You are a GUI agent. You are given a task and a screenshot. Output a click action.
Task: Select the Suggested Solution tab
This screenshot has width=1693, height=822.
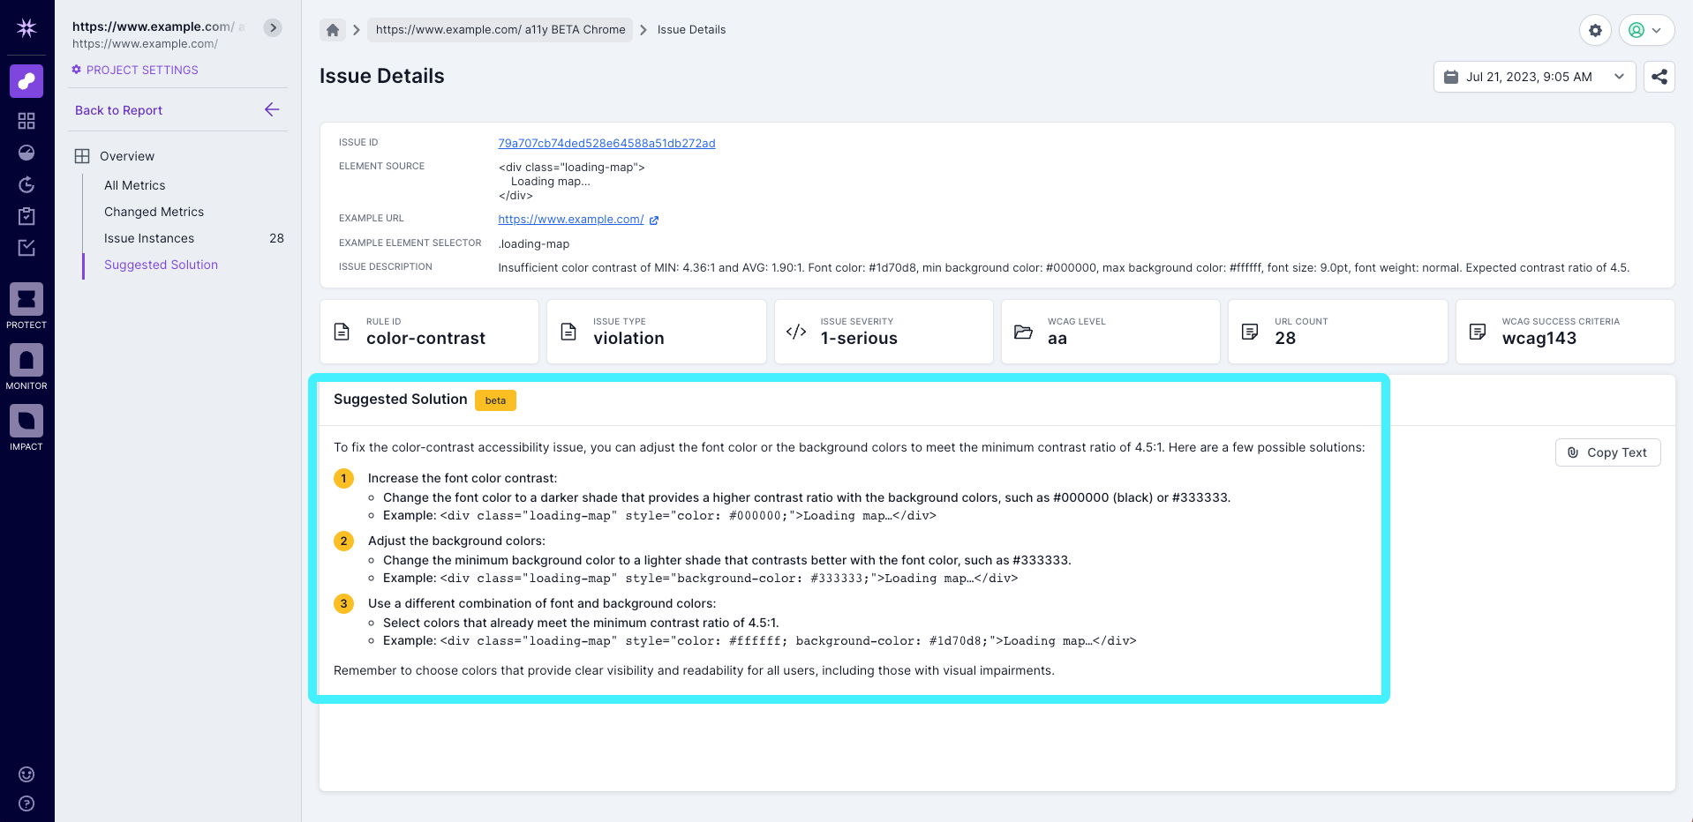[x=161, y=265]
